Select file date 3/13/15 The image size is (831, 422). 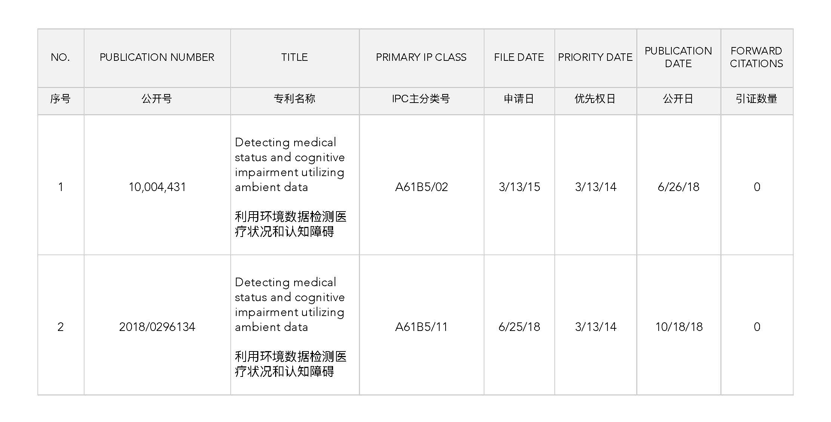(519, 187)
